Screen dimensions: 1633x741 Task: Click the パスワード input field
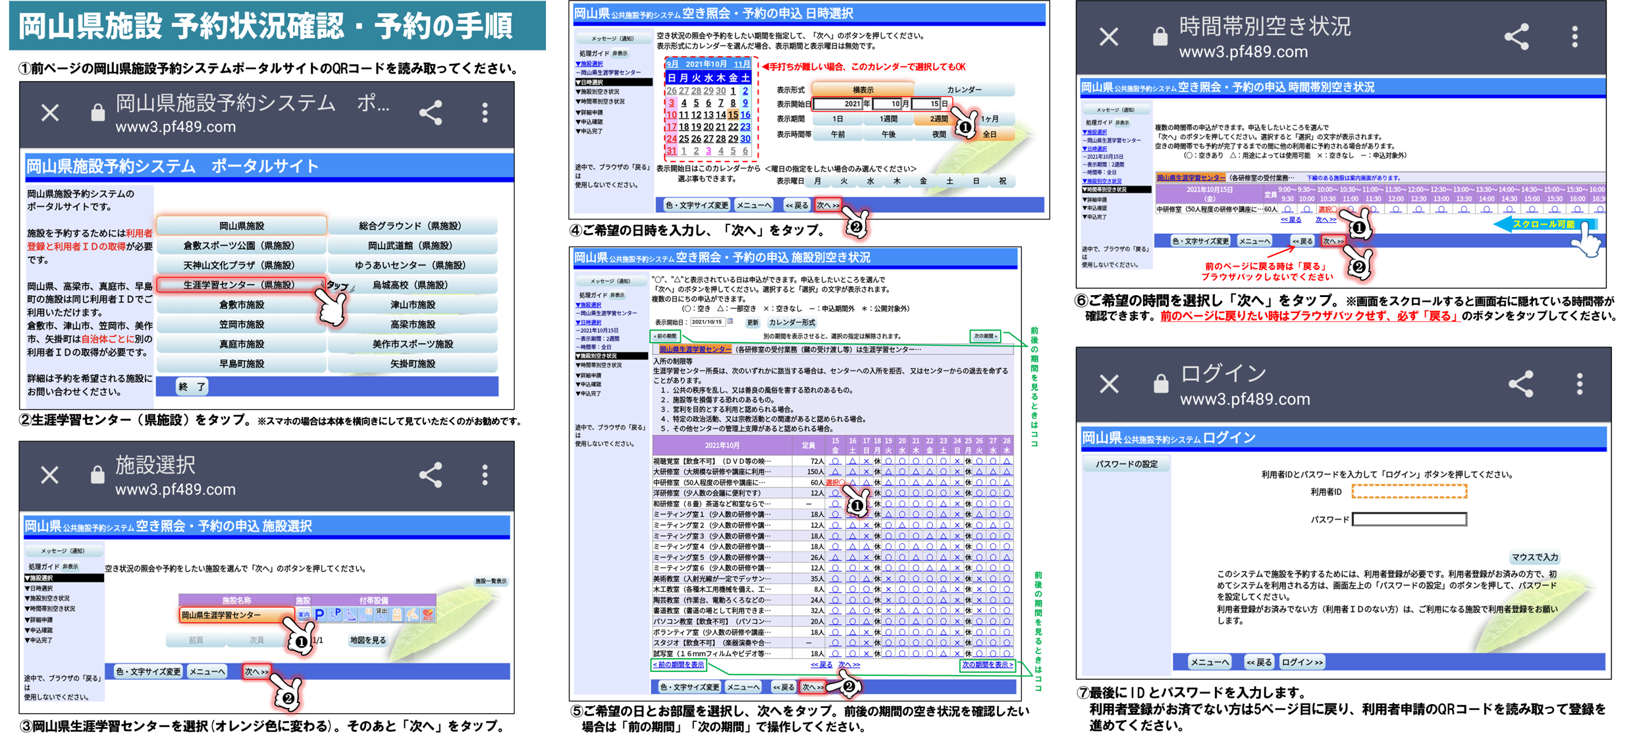pyautogui.click(x=1409, y=520)
